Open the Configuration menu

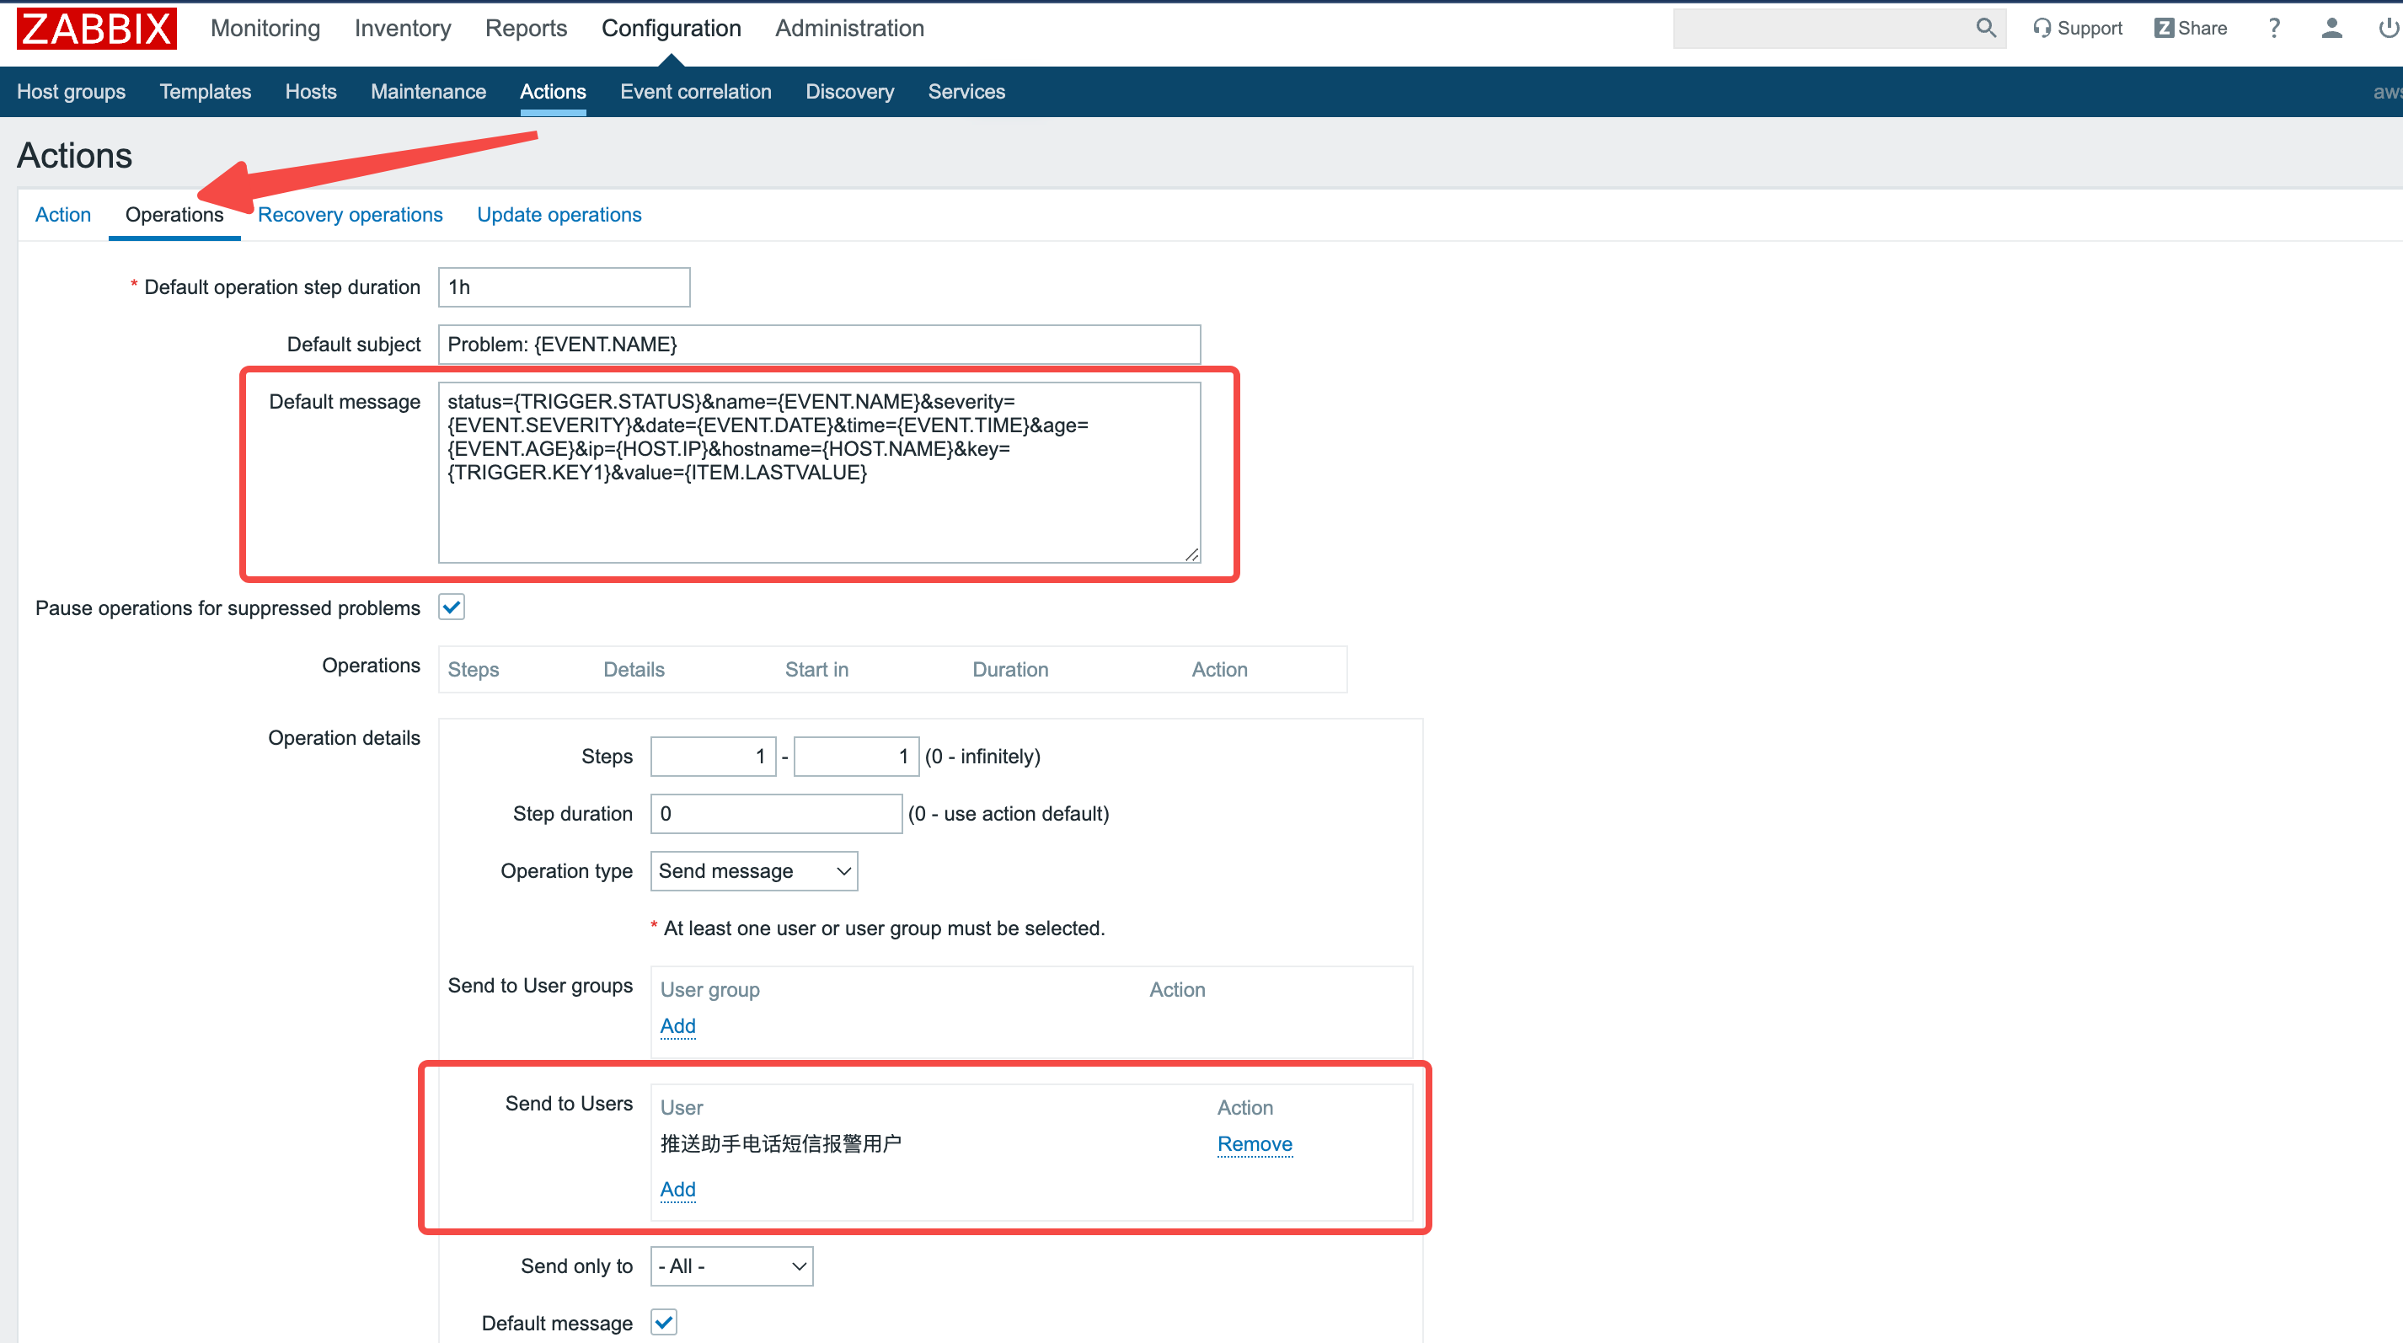click(671, 29)
